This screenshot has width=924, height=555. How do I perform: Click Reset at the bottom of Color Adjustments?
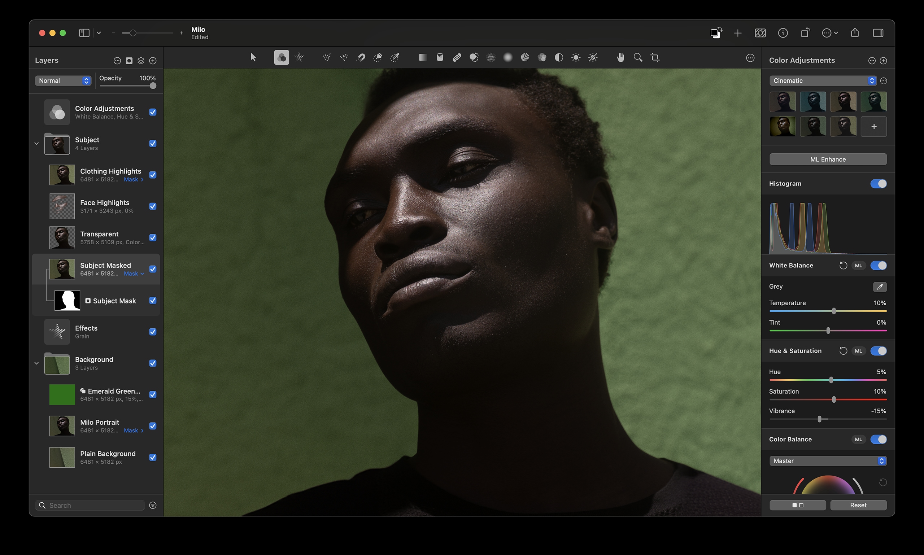coord(858,505)
